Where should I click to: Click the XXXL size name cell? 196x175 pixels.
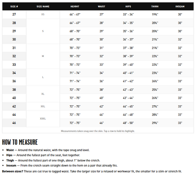[x=43, y=119]
